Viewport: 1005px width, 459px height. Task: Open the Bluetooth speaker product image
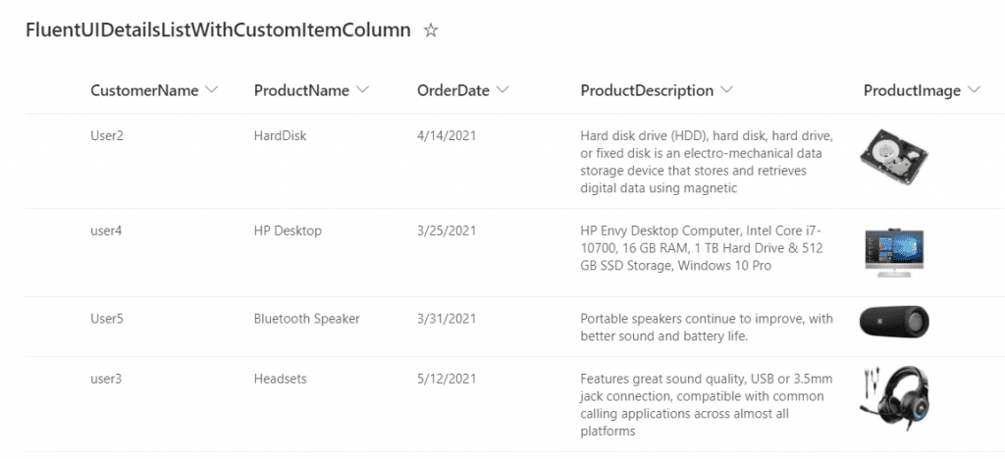[894, 322]
